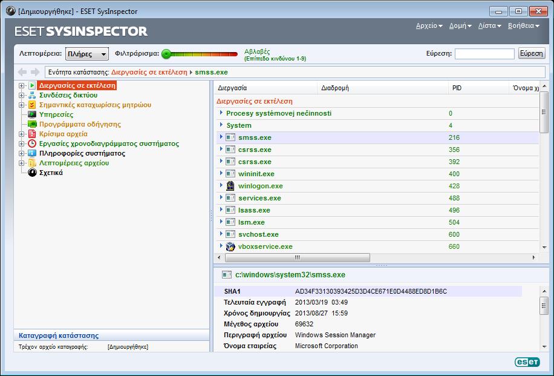Viewport: 554px width, 376px height.
Task: Click Διεργασίες σε εκτέλεση breadcrumb link
Action: tap(149, 72)
